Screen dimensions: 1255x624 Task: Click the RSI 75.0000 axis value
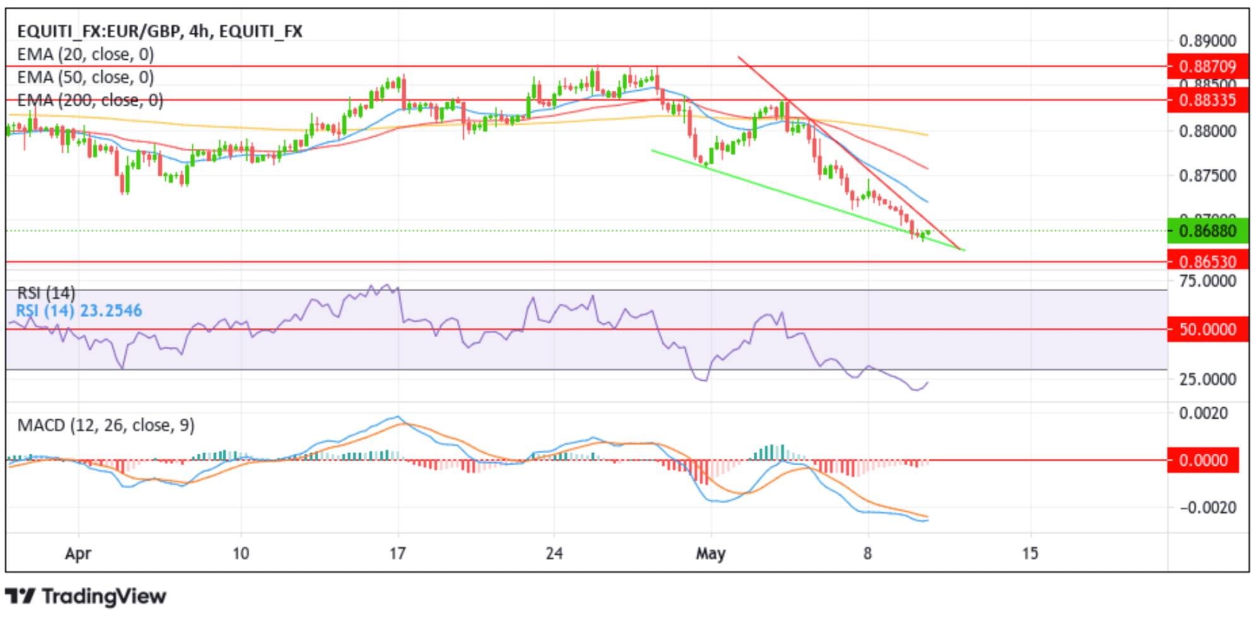(x=1208, y=281)
